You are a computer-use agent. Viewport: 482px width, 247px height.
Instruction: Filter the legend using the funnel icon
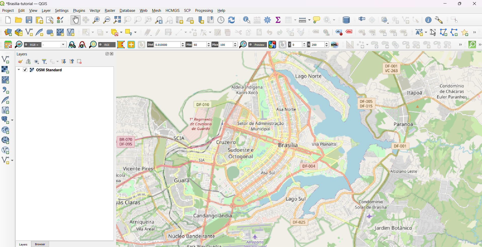[44, 61]
